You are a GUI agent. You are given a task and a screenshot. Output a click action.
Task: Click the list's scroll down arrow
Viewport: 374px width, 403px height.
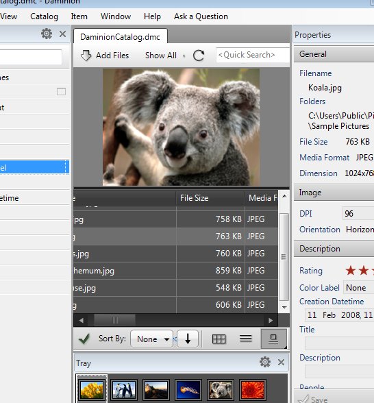(x=284, y=307)
